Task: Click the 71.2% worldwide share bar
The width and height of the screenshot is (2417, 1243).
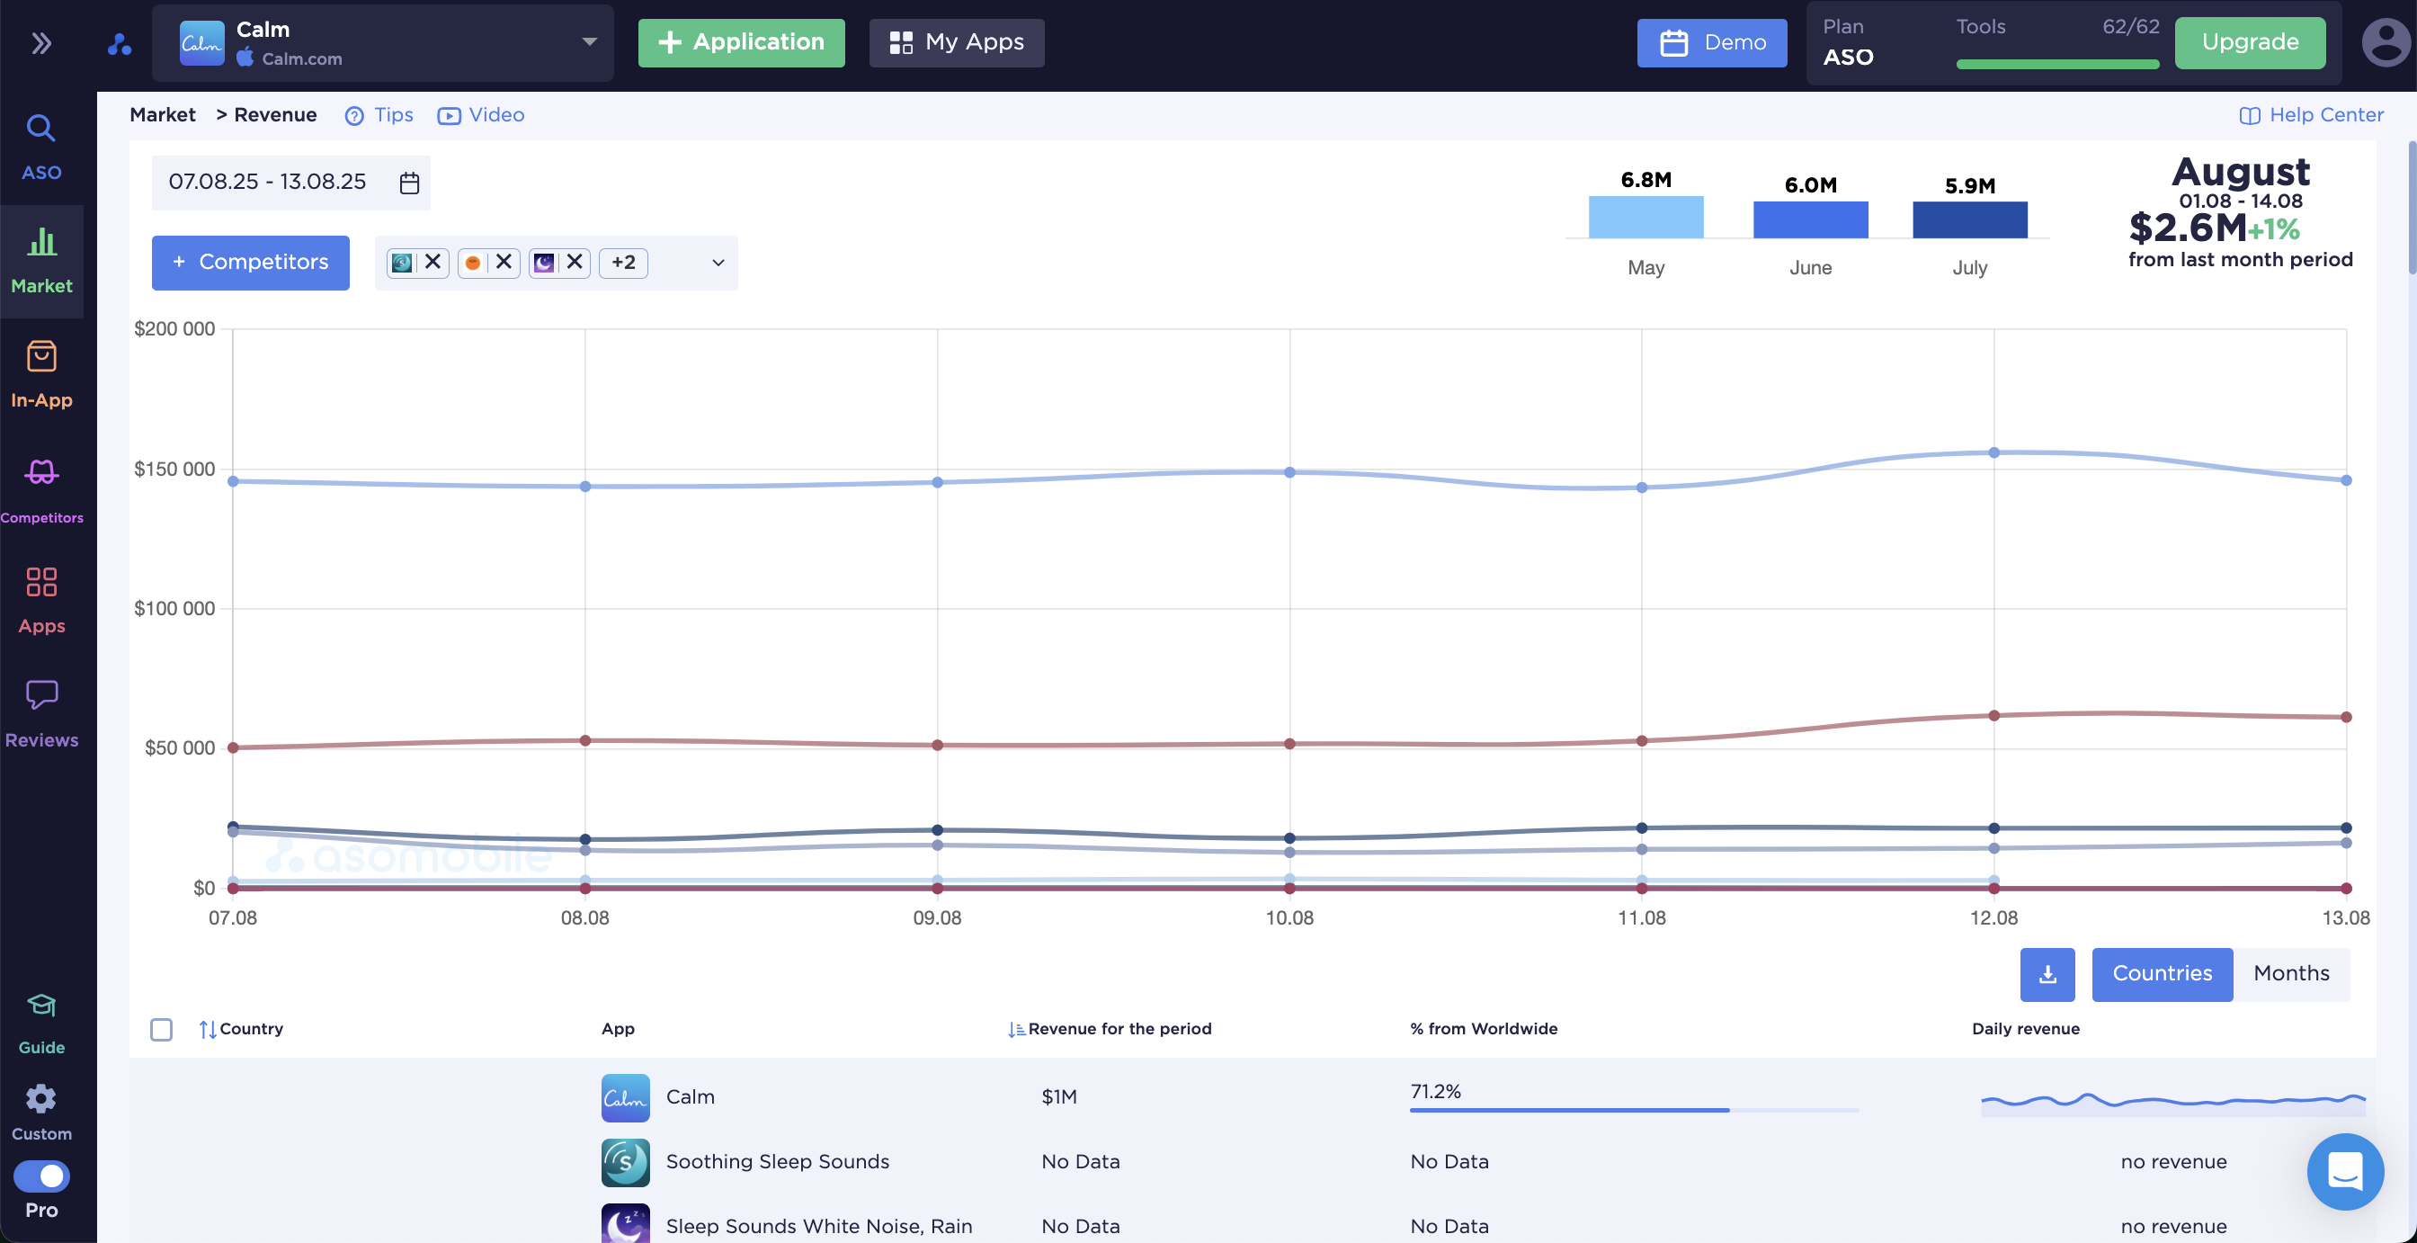Action: coord(1634,1111)
